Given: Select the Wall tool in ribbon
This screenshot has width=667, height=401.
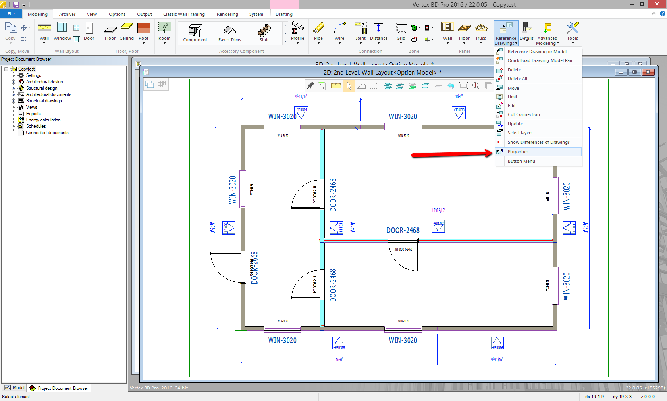Looking at the screenshot, I should coord(44,32).
